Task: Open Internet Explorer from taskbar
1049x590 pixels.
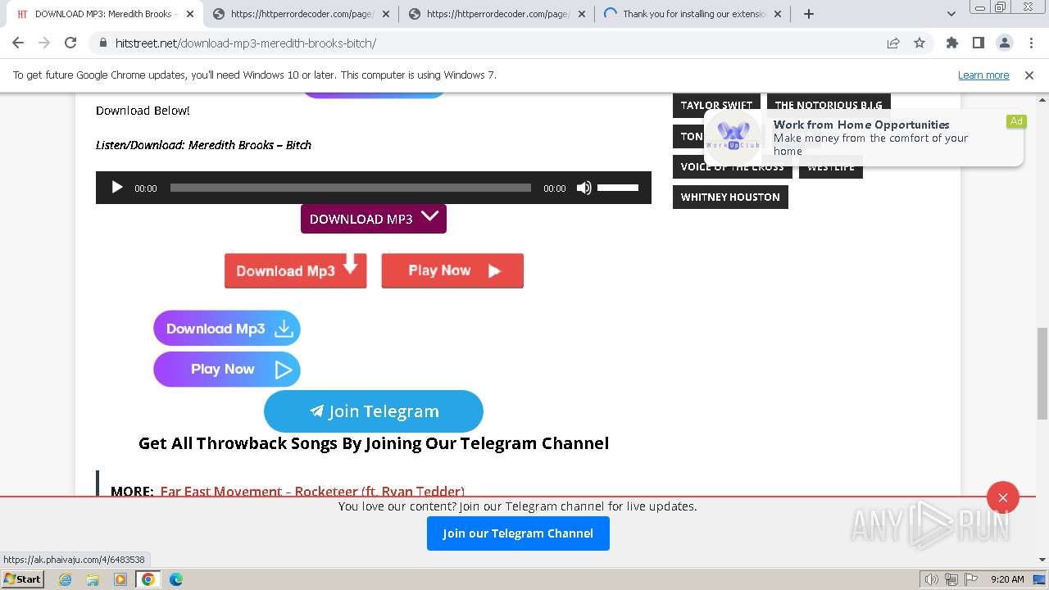Action: point(65,579)
